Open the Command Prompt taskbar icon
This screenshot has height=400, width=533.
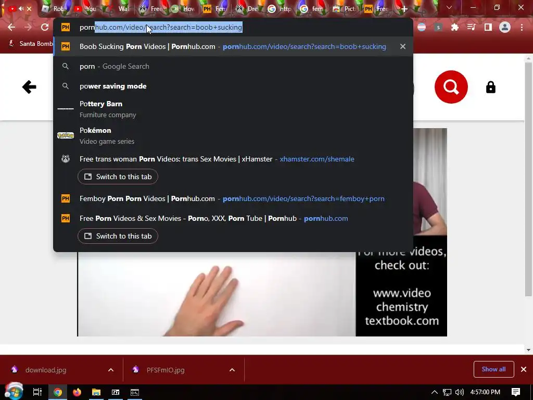click(x=135, y=392)
